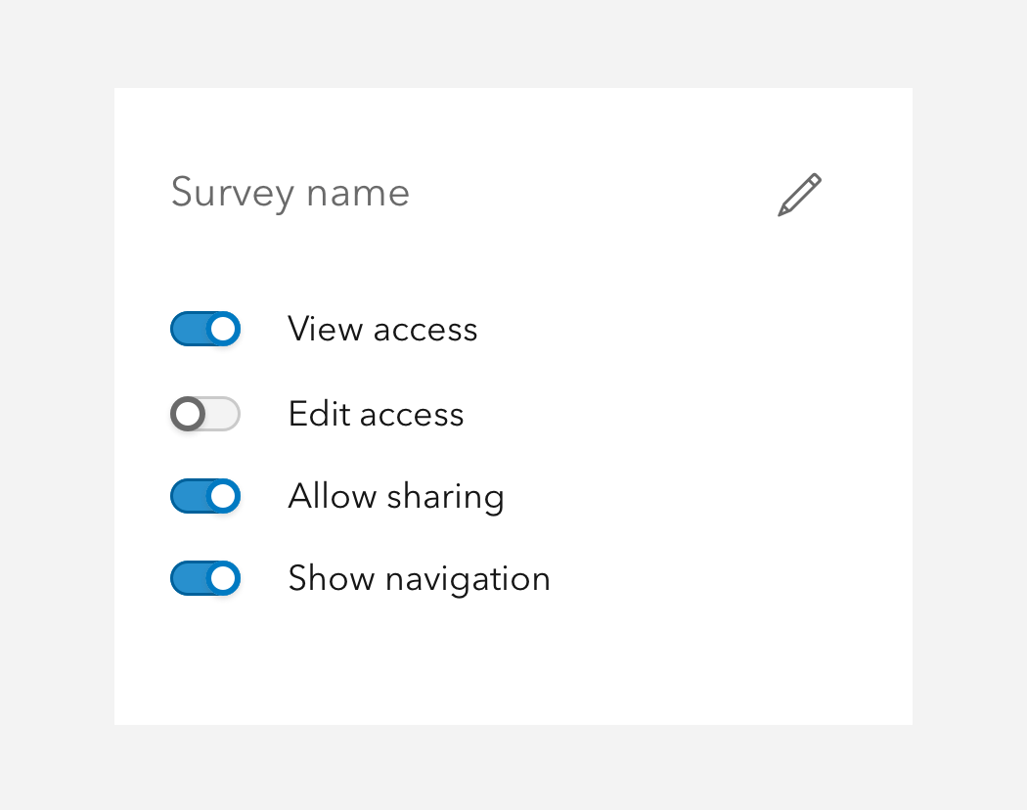The width and height of the screenshot is (1027, 810).
Task: Click the pencil edit icon
Action: (799, 195)
